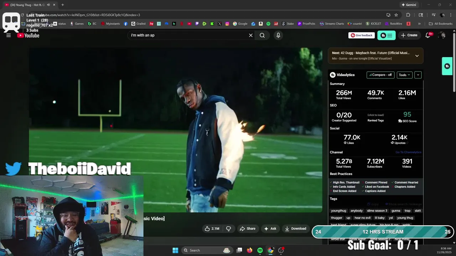Viewport: 456px width, 256px height.
Task: Open the YouTube Create menu
Action: coord(409,35)
